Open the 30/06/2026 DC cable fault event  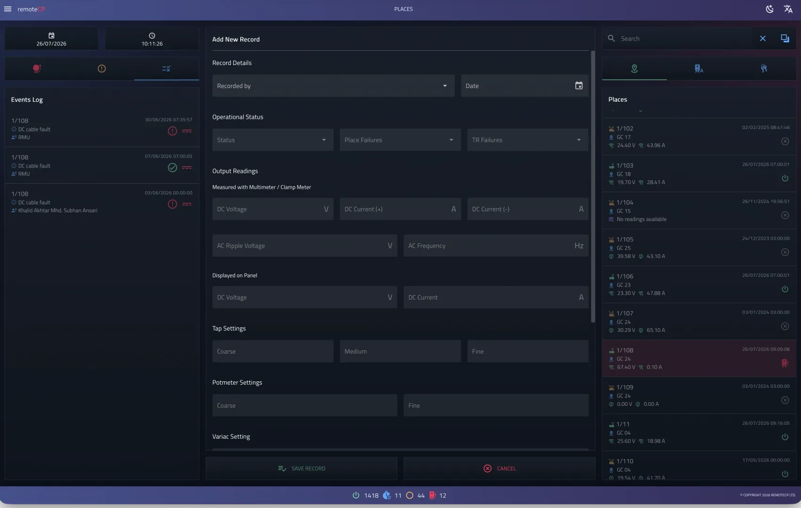(102, 129)
